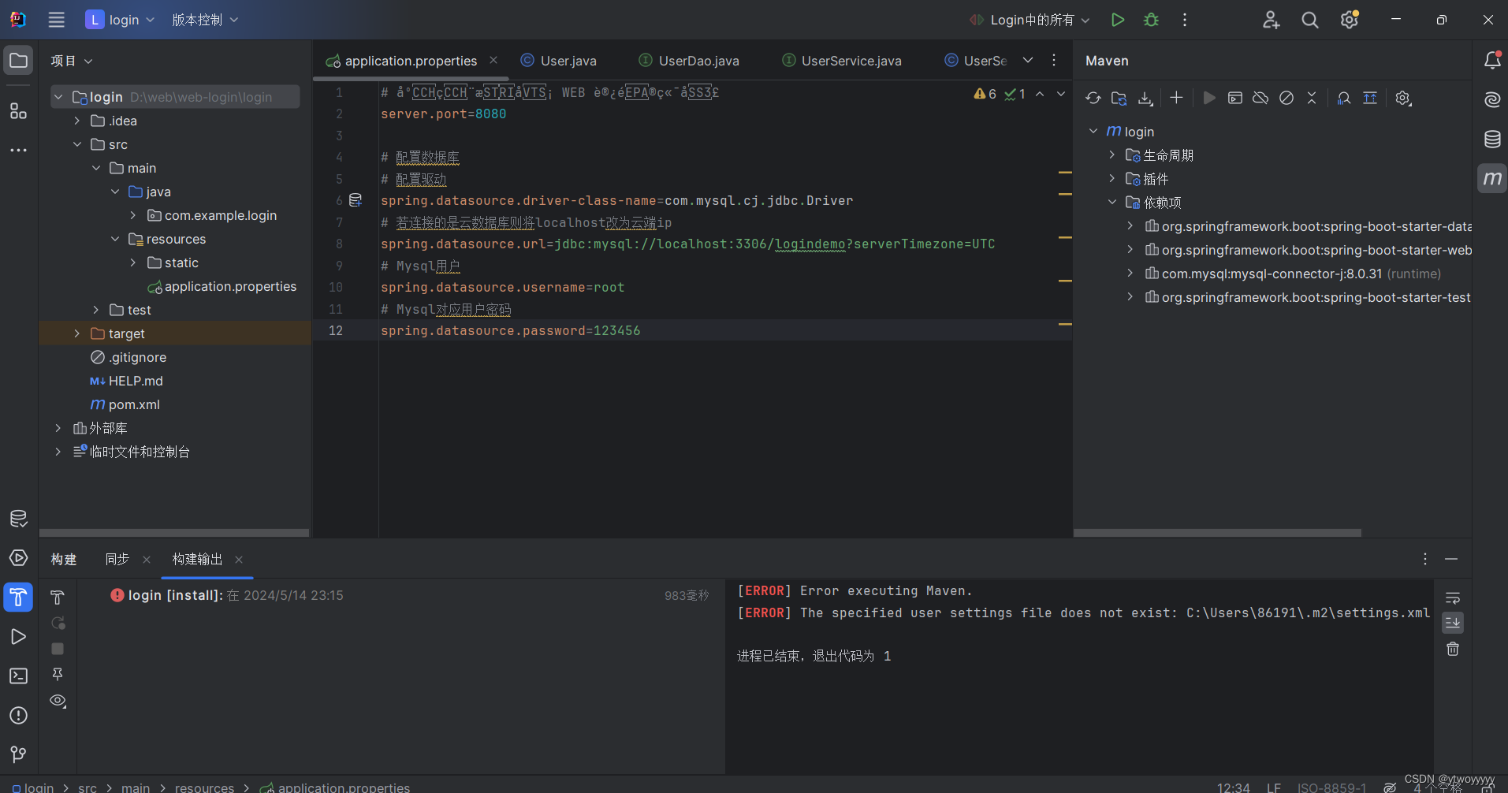Rerun the failed login install build

[57, 623]
